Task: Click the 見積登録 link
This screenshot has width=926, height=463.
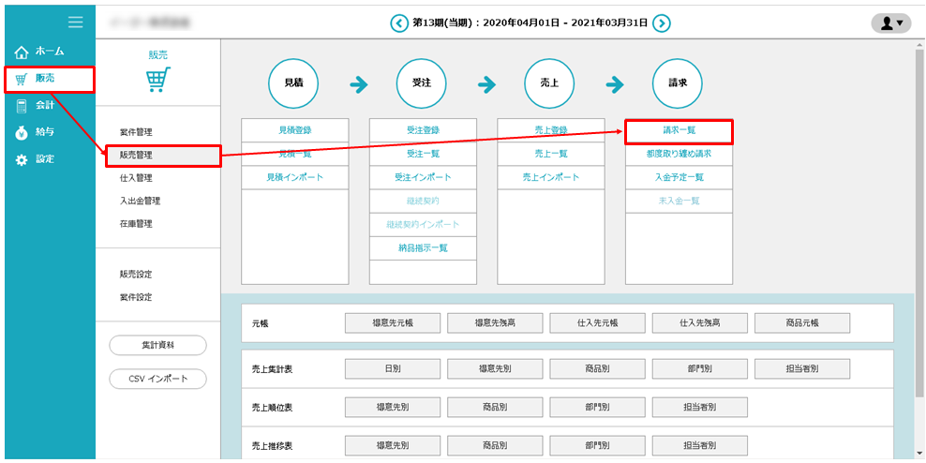Action: click(x=294, y=130)
